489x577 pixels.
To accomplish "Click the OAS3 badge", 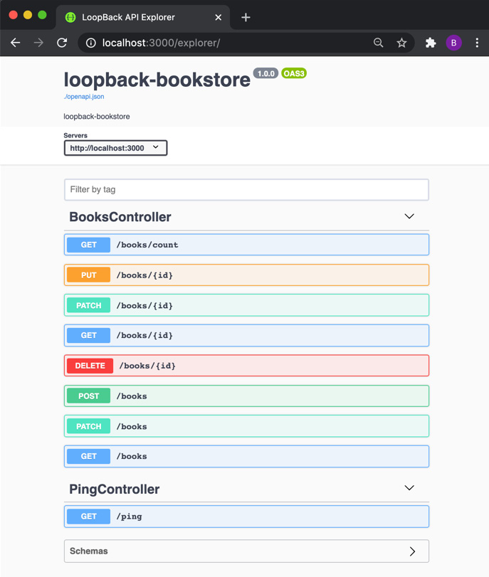I will coord(294,73).
